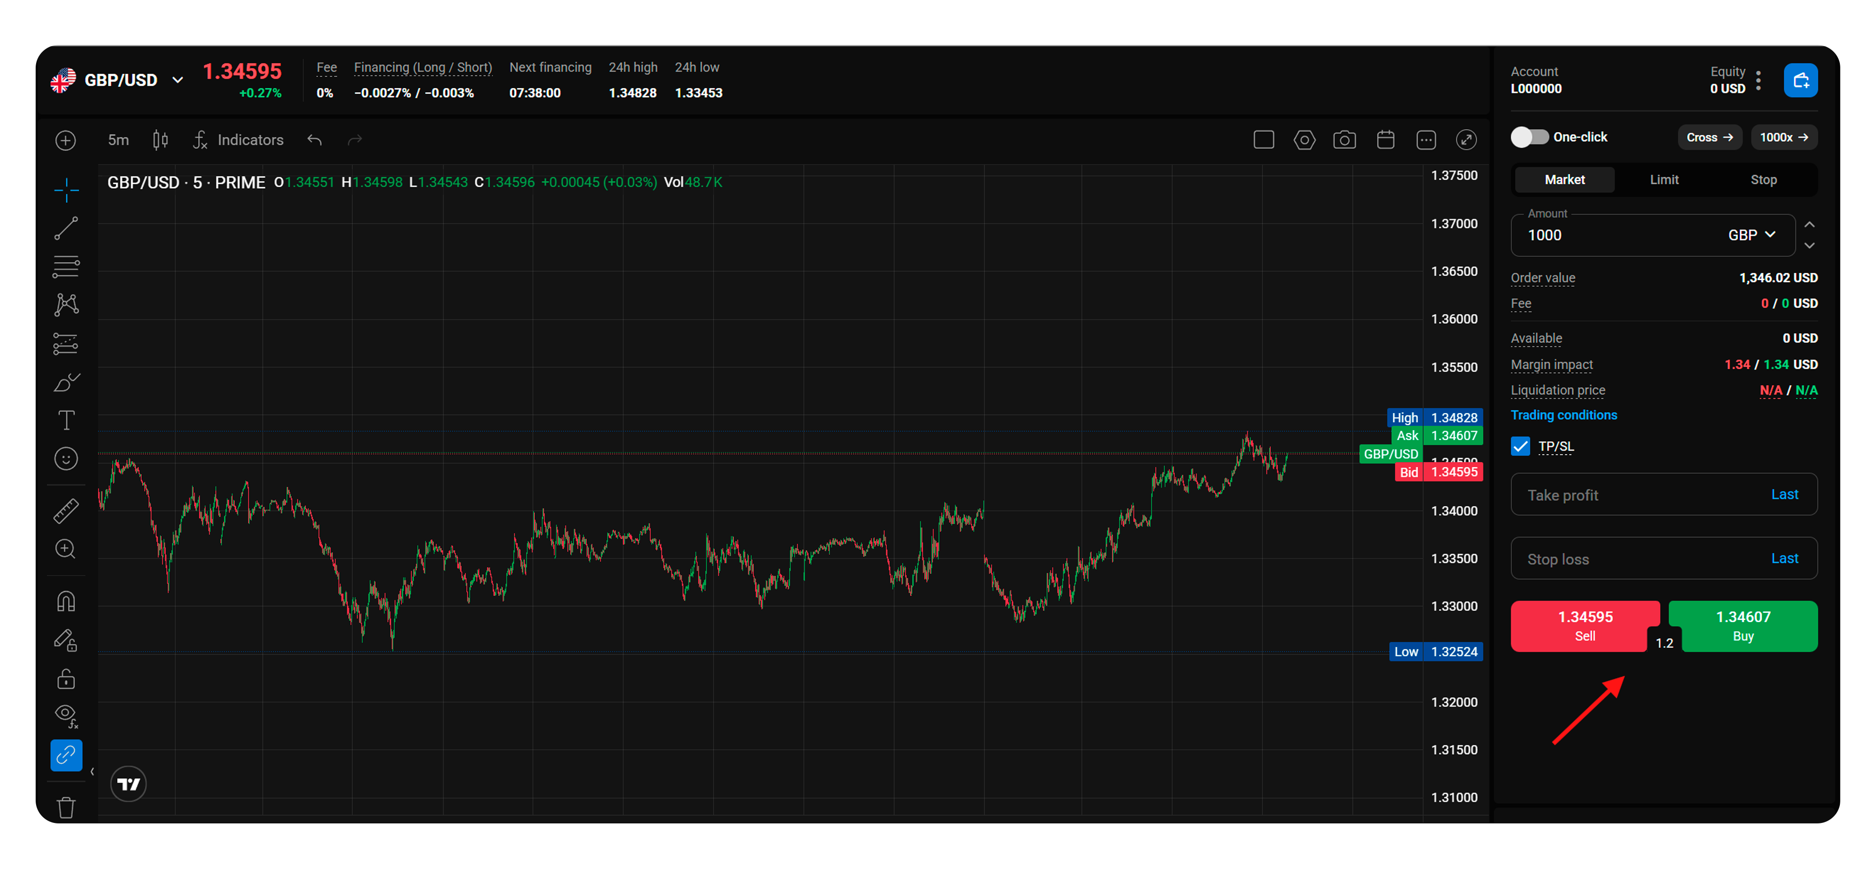Select the trend line drawing tool
The width and height of the screenshot is (1876, 885).
66,227
